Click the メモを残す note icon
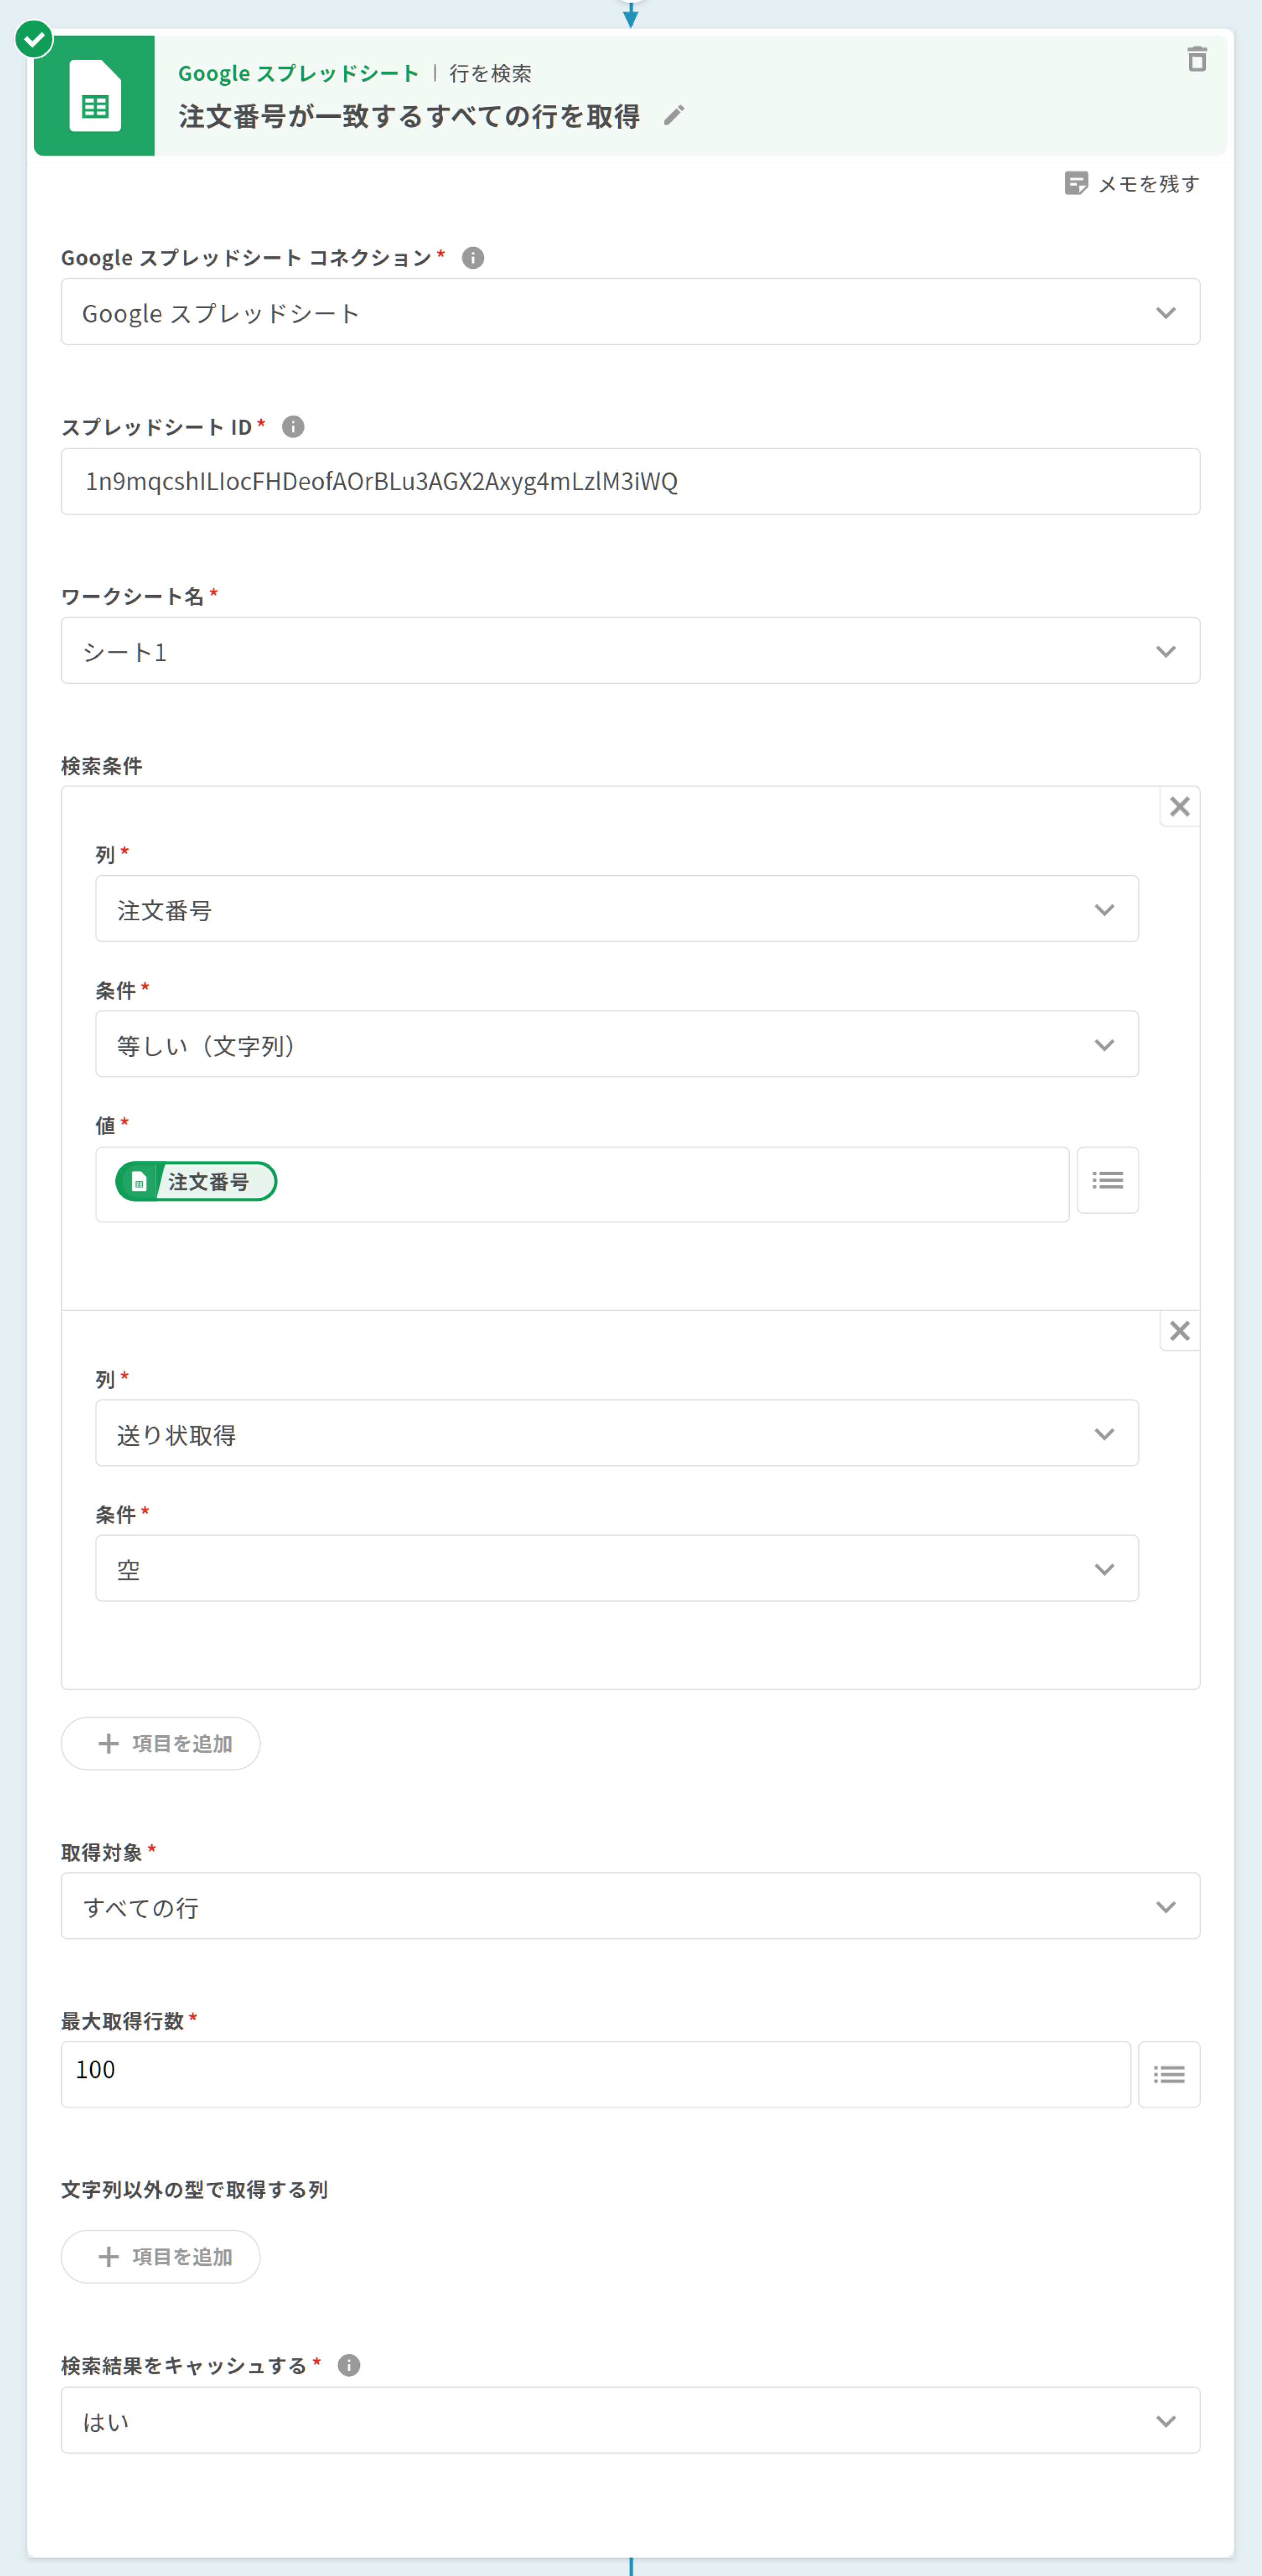This screenshot has height=2576, width=1262. click(1076, 183)
